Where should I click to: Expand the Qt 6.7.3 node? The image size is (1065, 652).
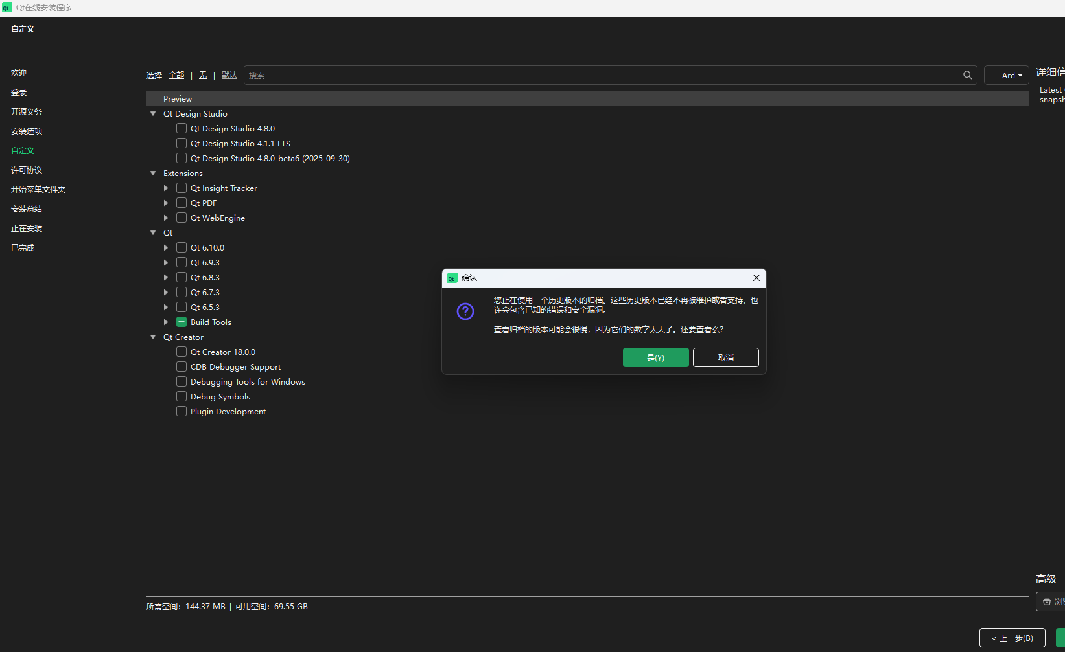tap(166, 292)
